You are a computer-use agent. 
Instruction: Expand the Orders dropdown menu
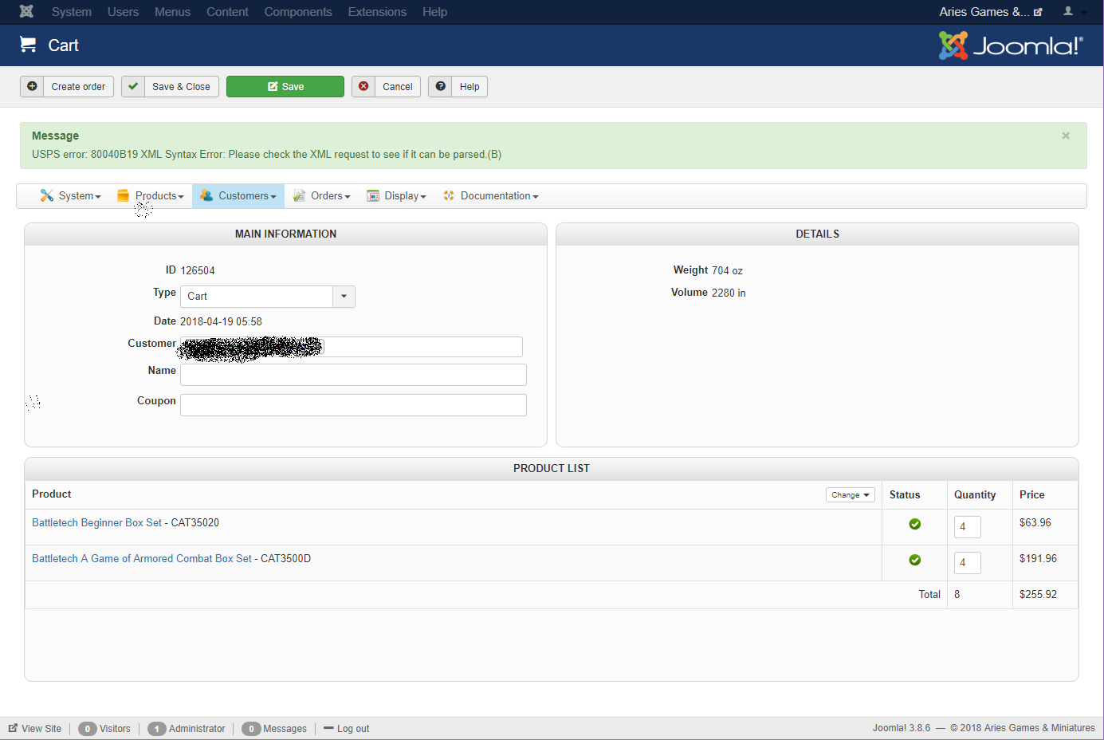click(321, 195)
